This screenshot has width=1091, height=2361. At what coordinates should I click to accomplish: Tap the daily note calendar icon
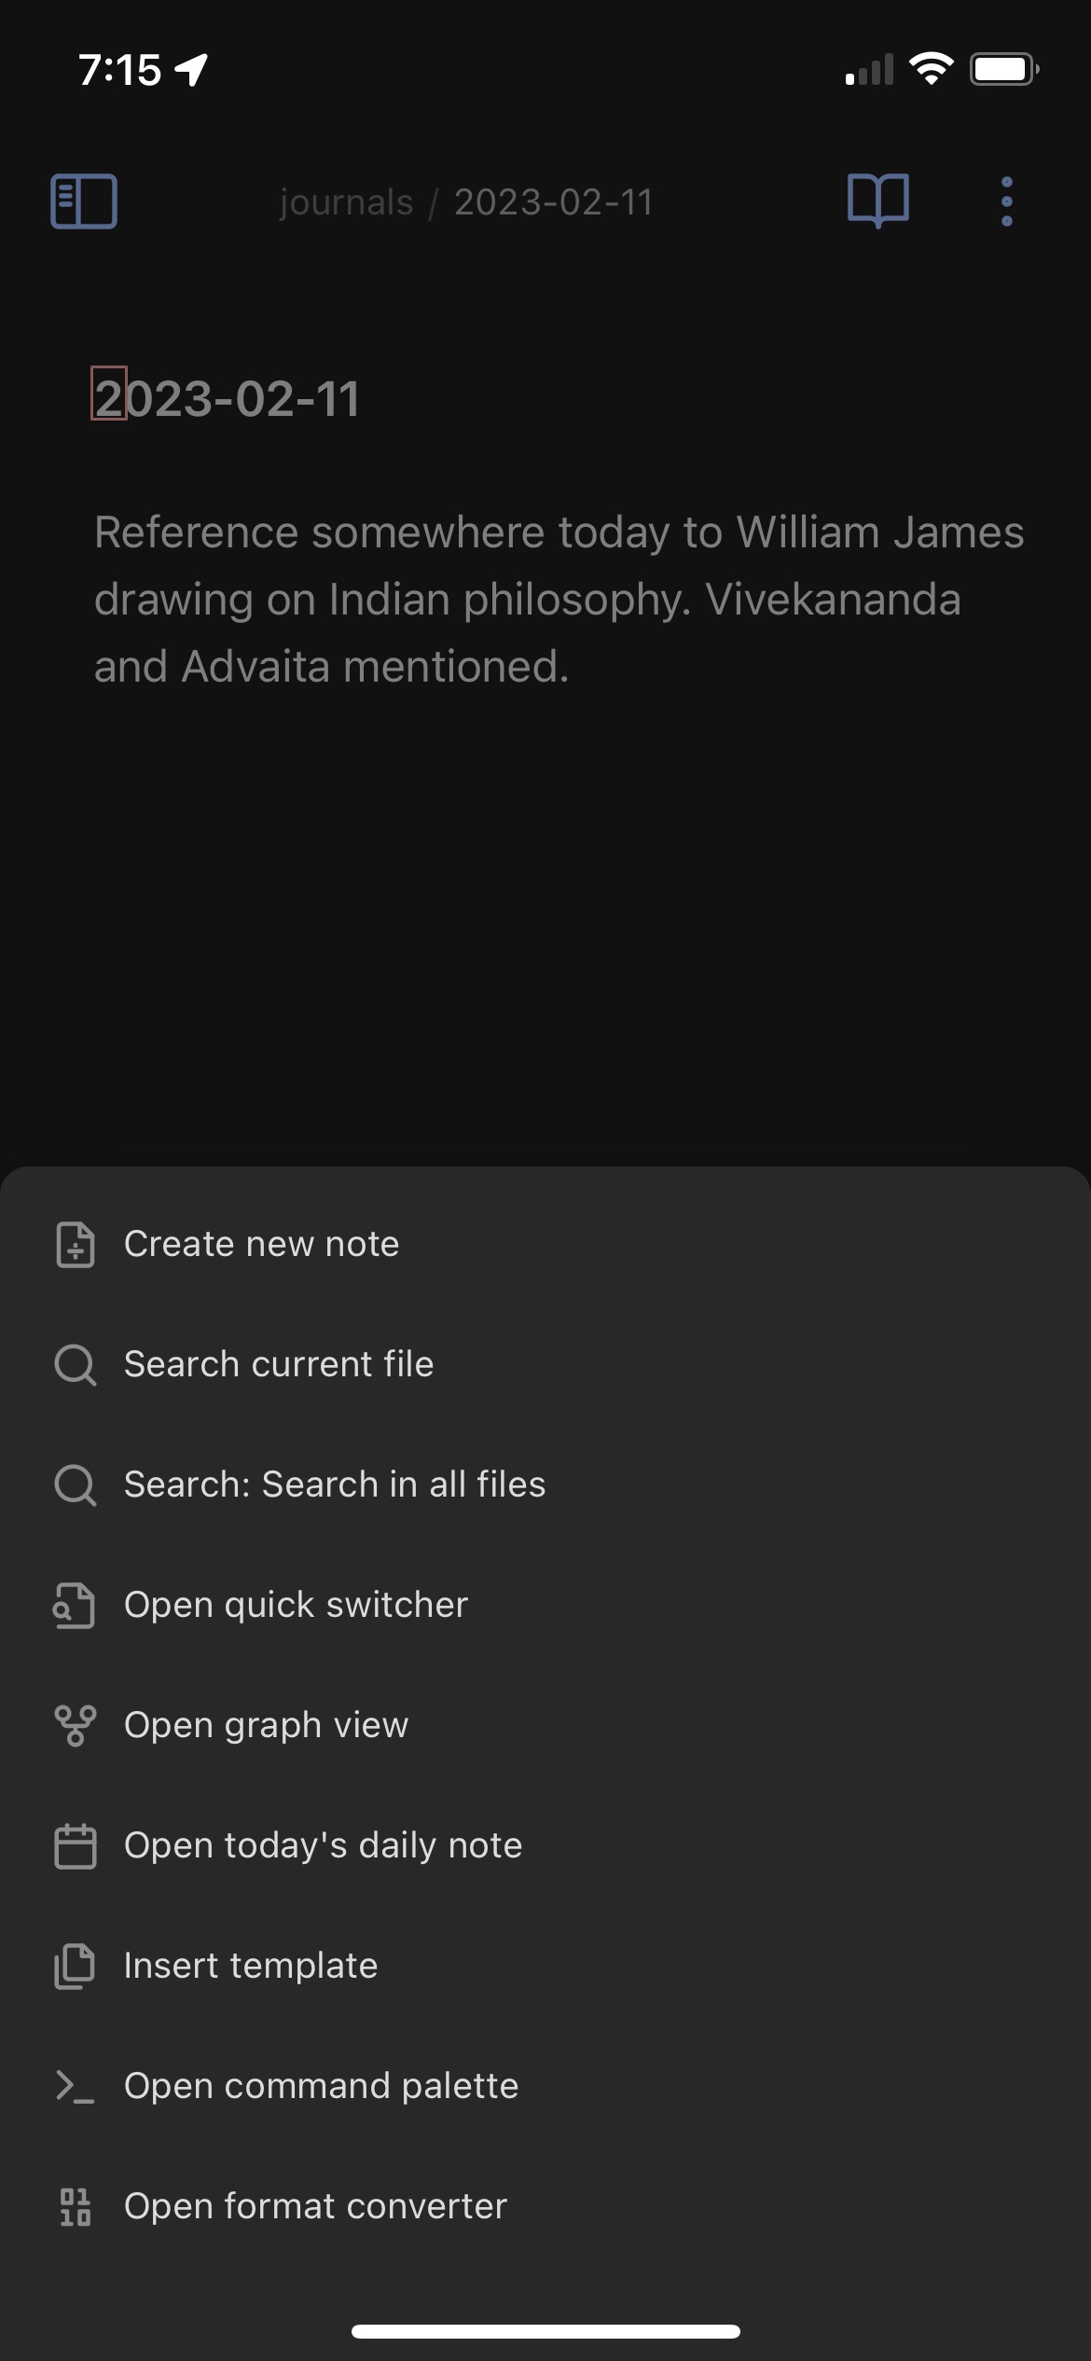click(76, 1845)
